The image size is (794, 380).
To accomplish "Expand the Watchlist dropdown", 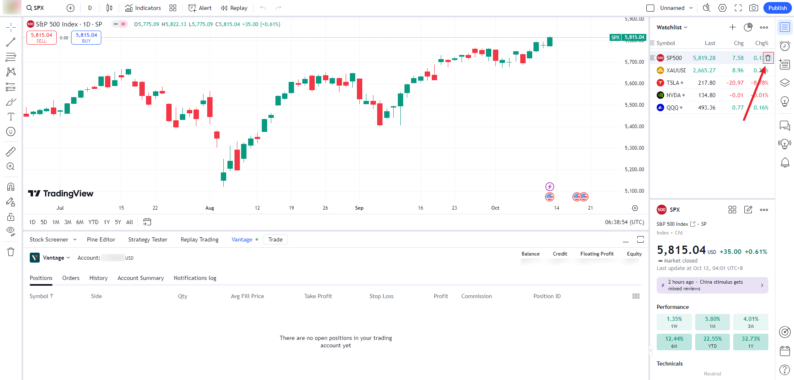I will (x=672, y=27).
